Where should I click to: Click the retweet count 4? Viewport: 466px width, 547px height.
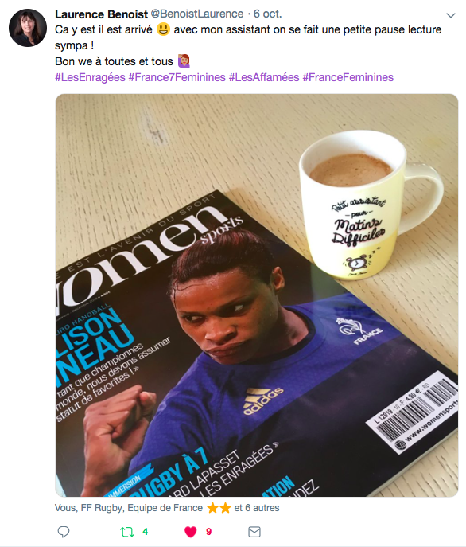[146, 532]
